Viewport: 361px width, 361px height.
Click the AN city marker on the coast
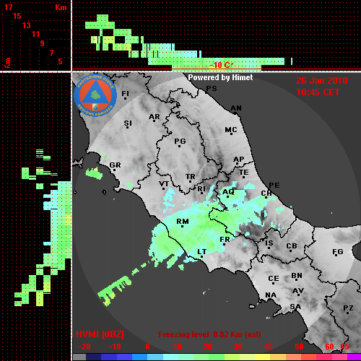point(235,112)
